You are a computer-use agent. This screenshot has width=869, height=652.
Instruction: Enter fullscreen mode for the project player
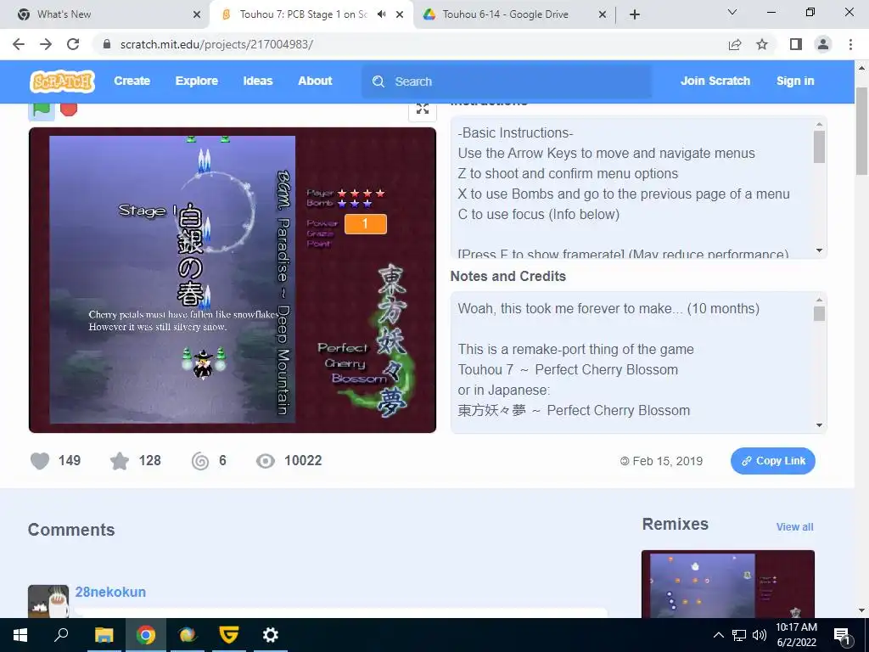tap(423, 109)
